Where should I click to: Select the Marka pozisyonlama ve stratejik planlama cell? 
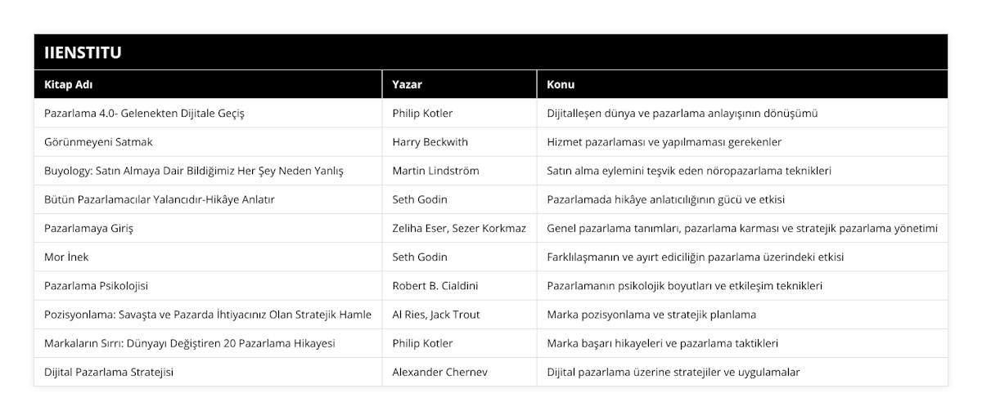point(651,315)
